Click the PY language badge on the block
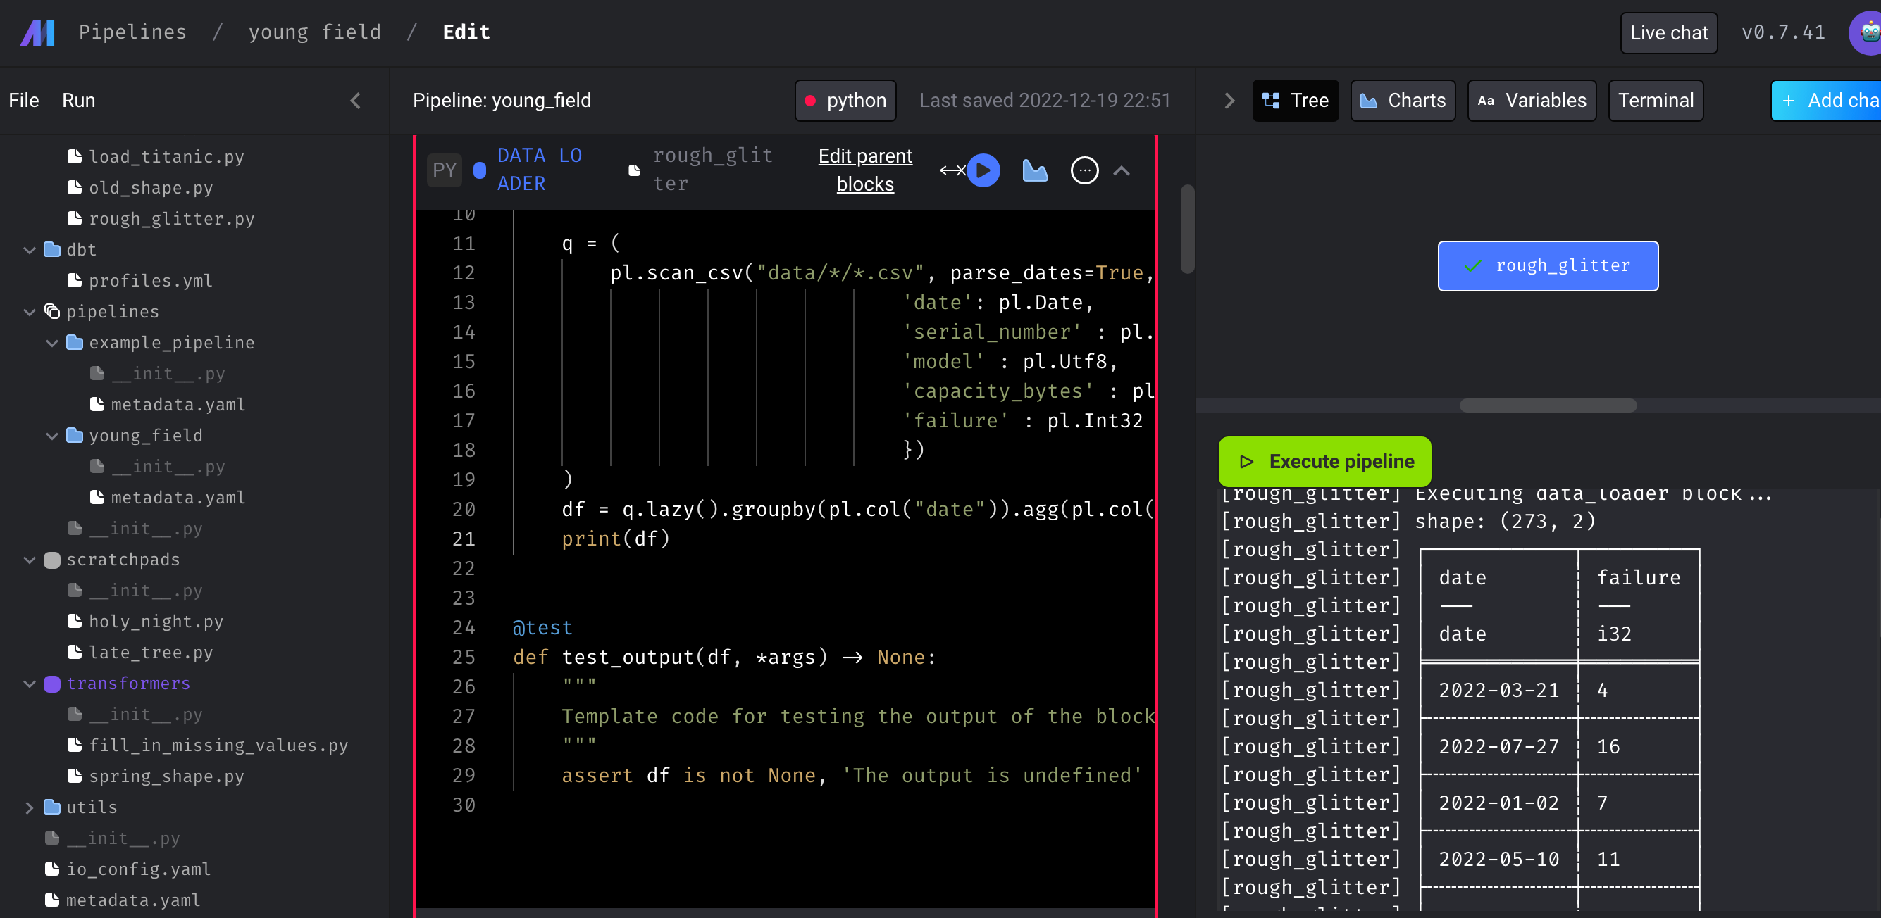 [x=444, y=170]
